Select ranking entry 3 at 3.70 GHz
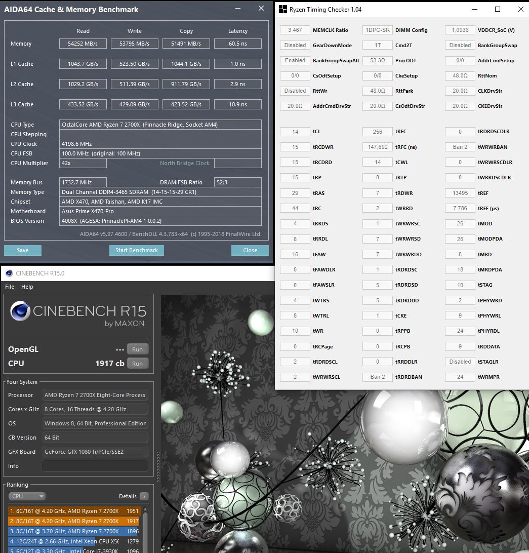This screenshot has height=553, width=529. point(73,531)
